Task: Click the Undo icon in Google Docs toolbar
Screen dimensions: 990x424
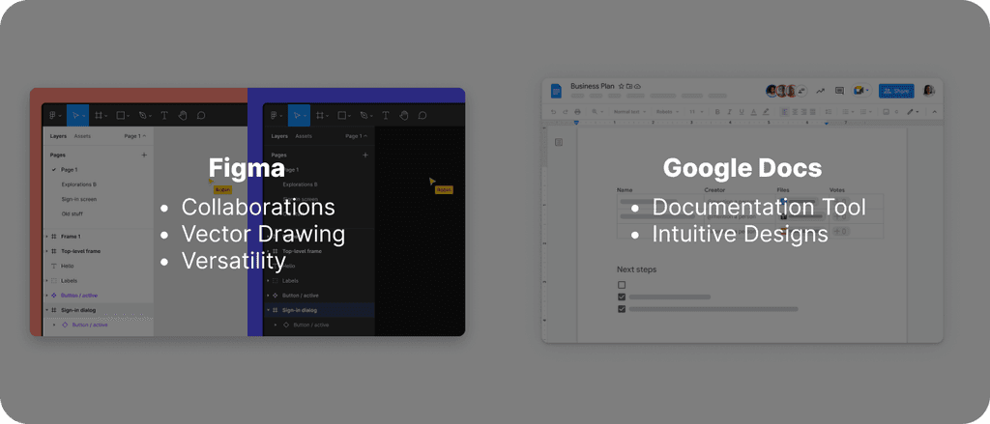Action: [x=553, y=112]
